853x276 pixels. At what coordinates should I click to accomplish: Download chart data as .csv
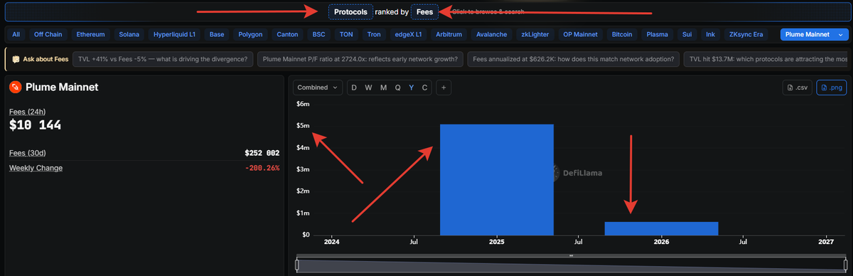click(x=798, y=87)
